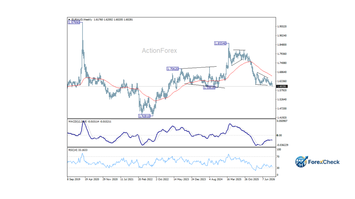Click the 19 Apr 2020 date label

click(92, 179)
